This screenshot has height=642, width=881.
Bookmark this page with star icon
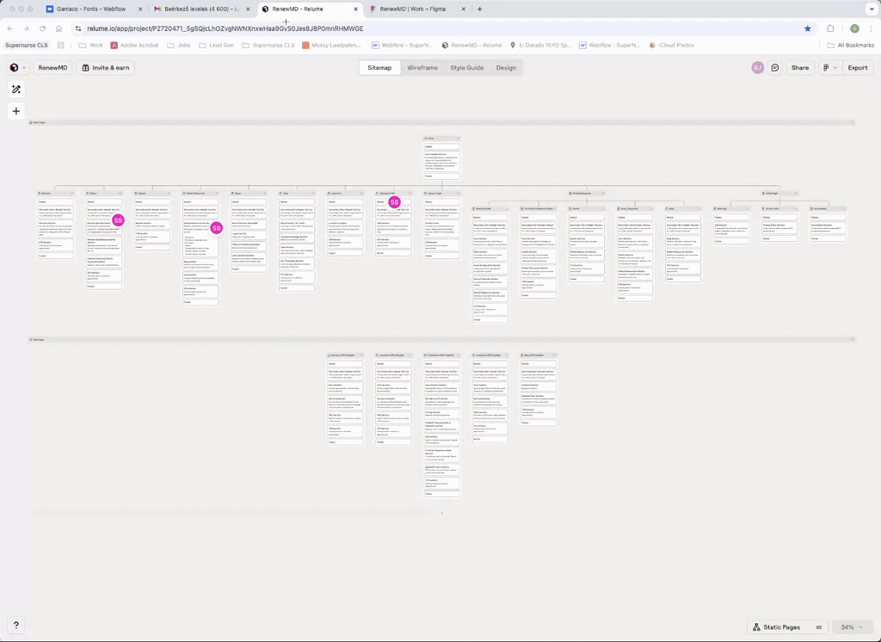[807, 28]
